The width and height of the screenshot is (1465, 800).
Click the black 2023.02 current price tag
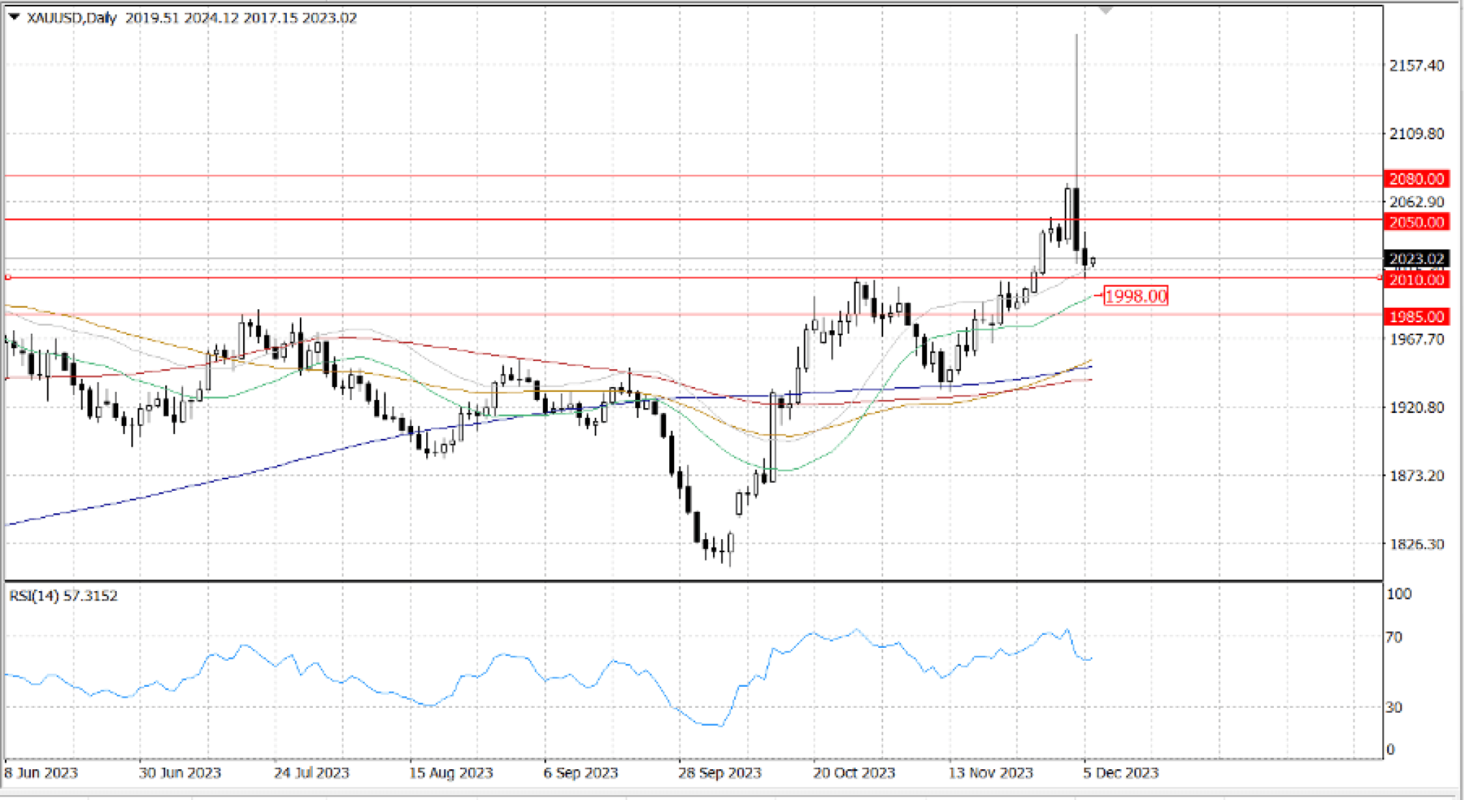(x=1417, y=259)
